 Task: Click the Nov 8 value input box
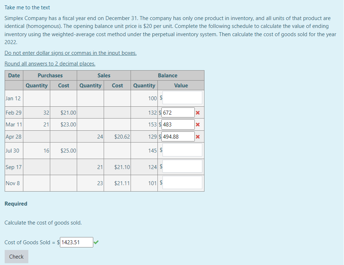(x=182, y=182)
